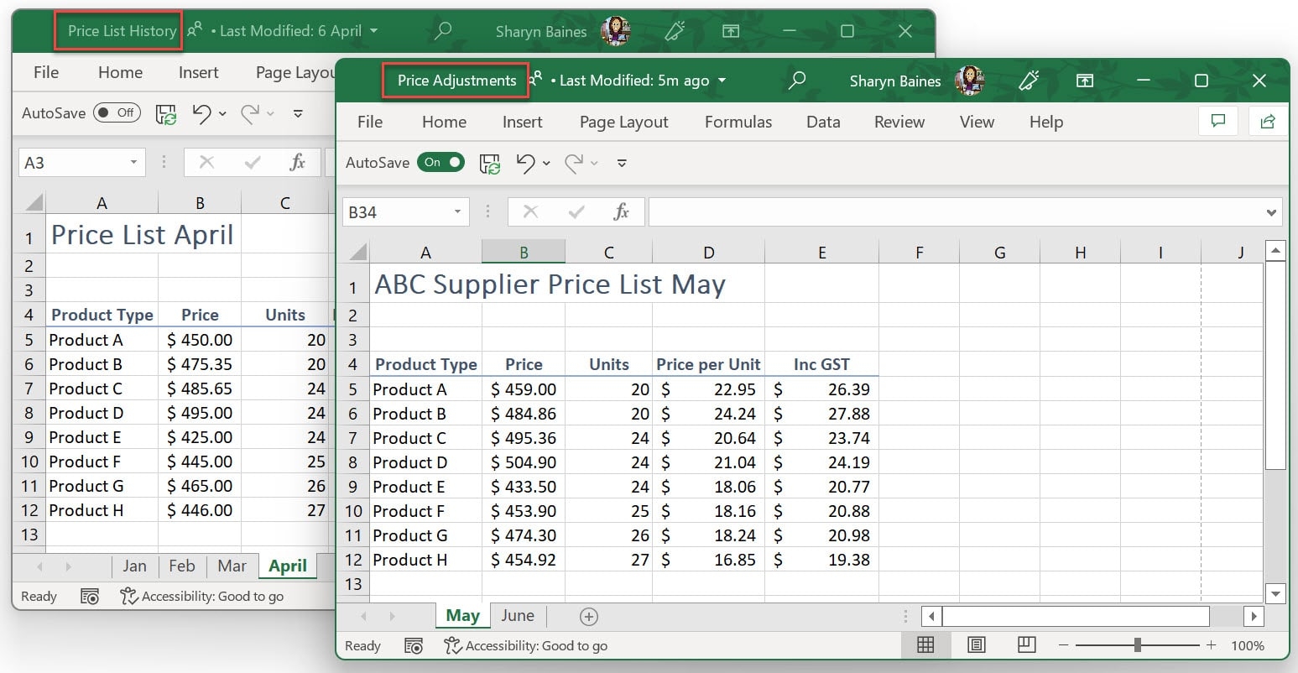This screenshot has height=673, width=1298.
Task: Click the Redo icon
Action: tap(574, 162)
